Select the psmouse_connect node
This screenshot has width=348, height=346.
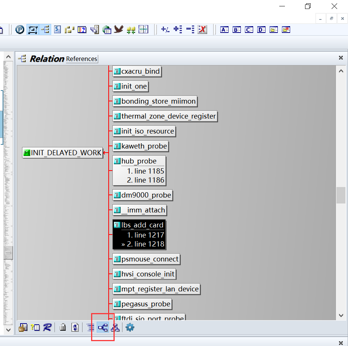point(146,259)
